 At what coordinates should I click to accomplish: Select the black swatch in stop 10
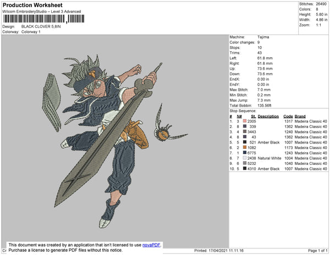(245, 169)
